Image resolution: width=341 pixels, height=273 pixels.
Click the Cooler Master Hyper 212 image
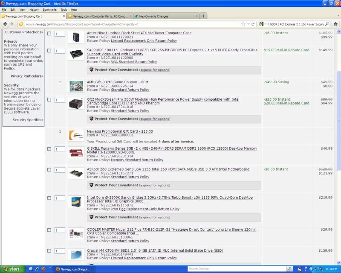click(76, 234)
